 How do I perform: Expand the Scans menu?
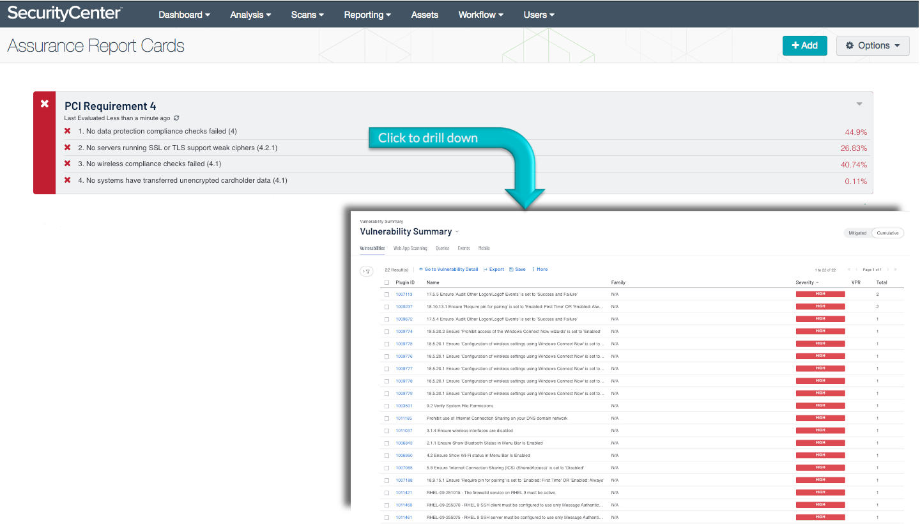click(x=307, y=15)
